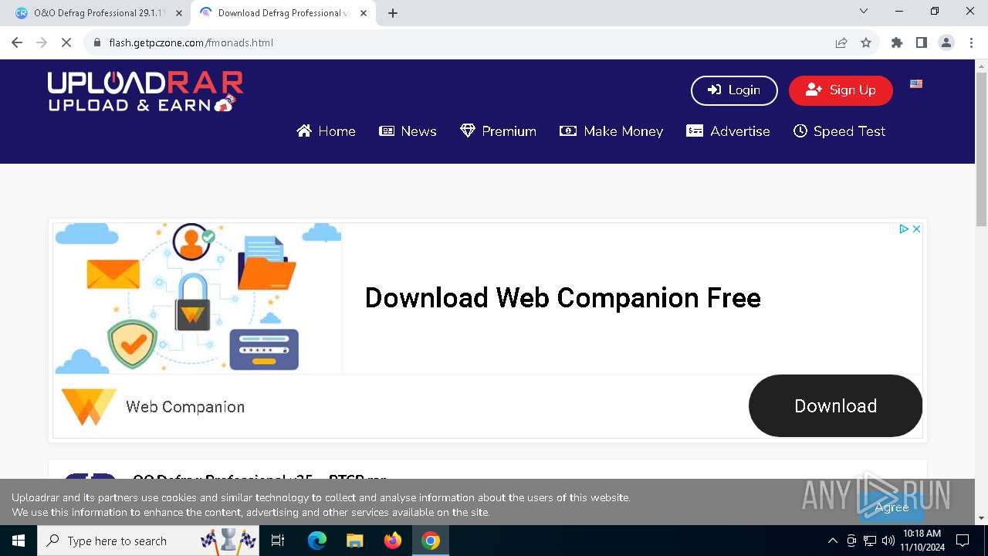Open the notification center icon
The image size is (988, 556).
[x=963, y=541]
